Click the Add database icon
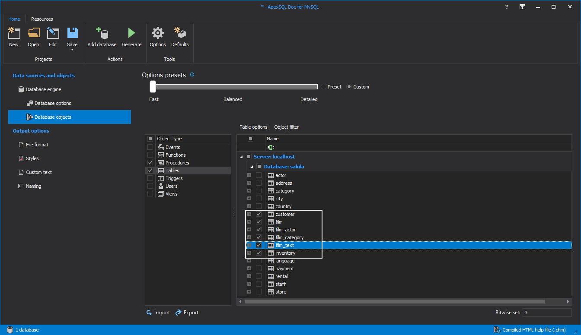581x335 pixels. 102,33
